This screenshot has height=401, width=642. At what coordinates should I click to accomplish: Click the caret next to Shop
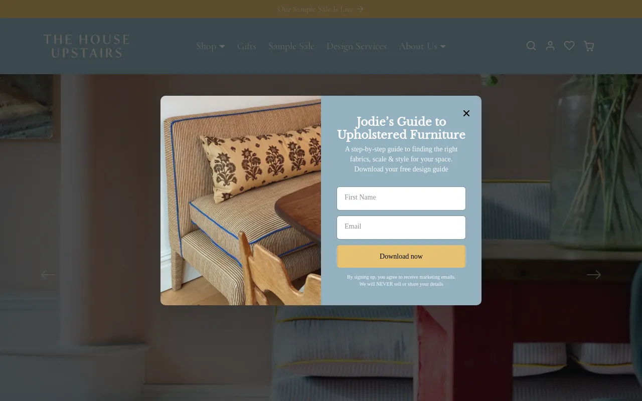point(222,47)
